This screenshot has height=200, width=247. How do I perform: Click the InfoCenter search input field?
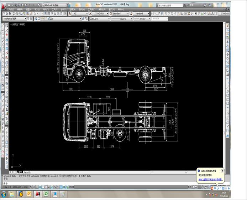[170, 5]
